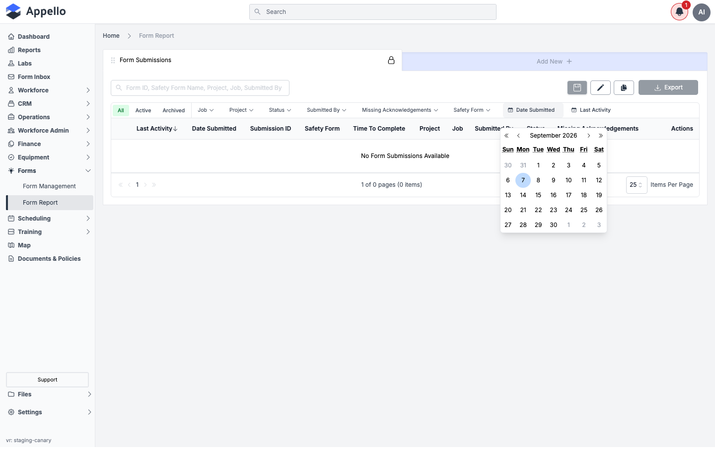Select the Archived tab

click(174, 110)
